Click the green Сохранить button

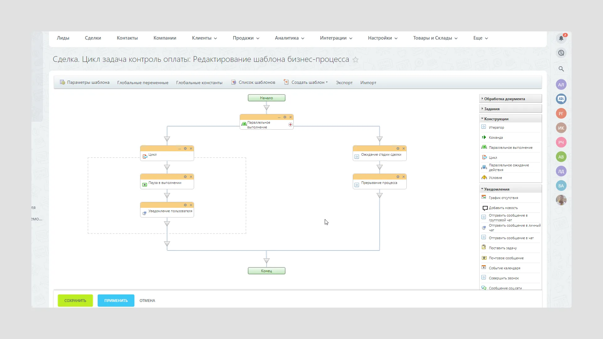tap(75, 300)
